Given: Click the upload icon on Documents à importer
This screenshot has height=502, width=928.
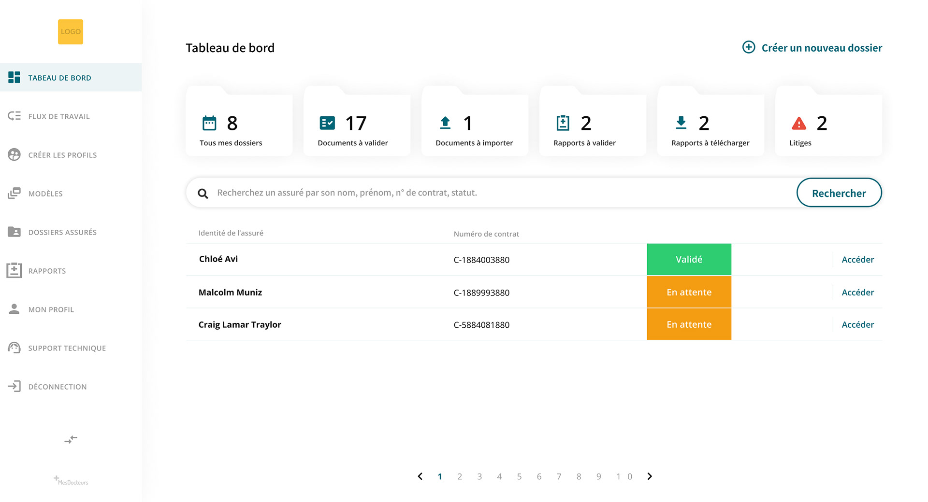Looking at the screenshot, I should pyautogui.click(x=445, y=123).
